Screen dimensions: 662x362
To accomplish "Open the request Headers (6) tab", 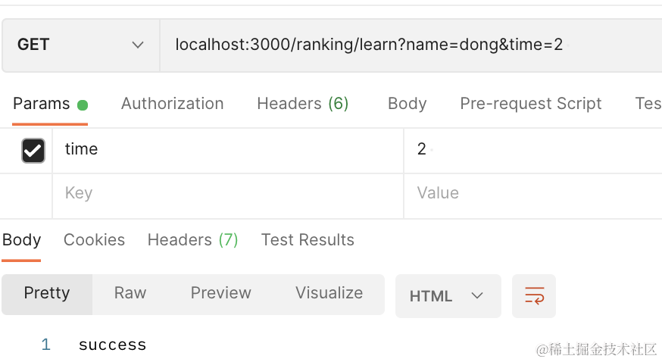I will [x=302, y=104].
